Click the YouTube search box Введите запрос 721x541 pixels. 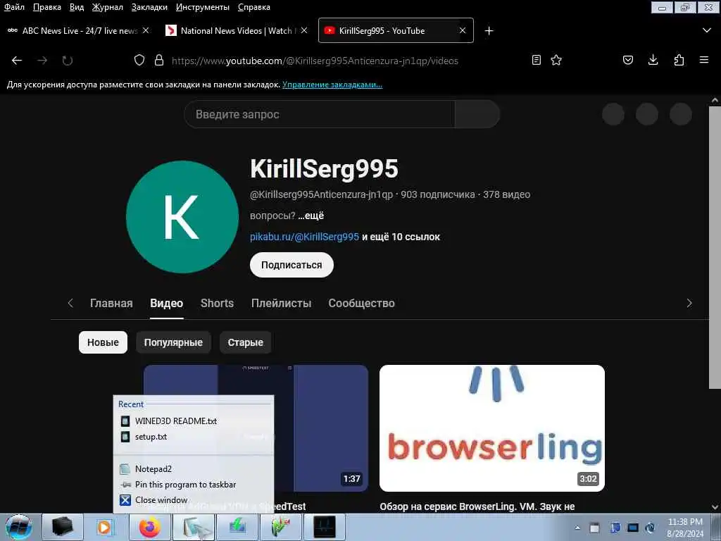[x=320, y=114]
